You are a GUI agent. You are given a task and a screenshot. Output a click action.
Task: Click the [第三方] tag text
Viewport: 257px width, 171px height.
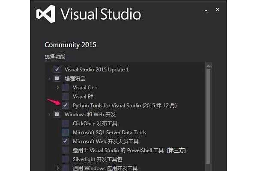coord(176,150)
